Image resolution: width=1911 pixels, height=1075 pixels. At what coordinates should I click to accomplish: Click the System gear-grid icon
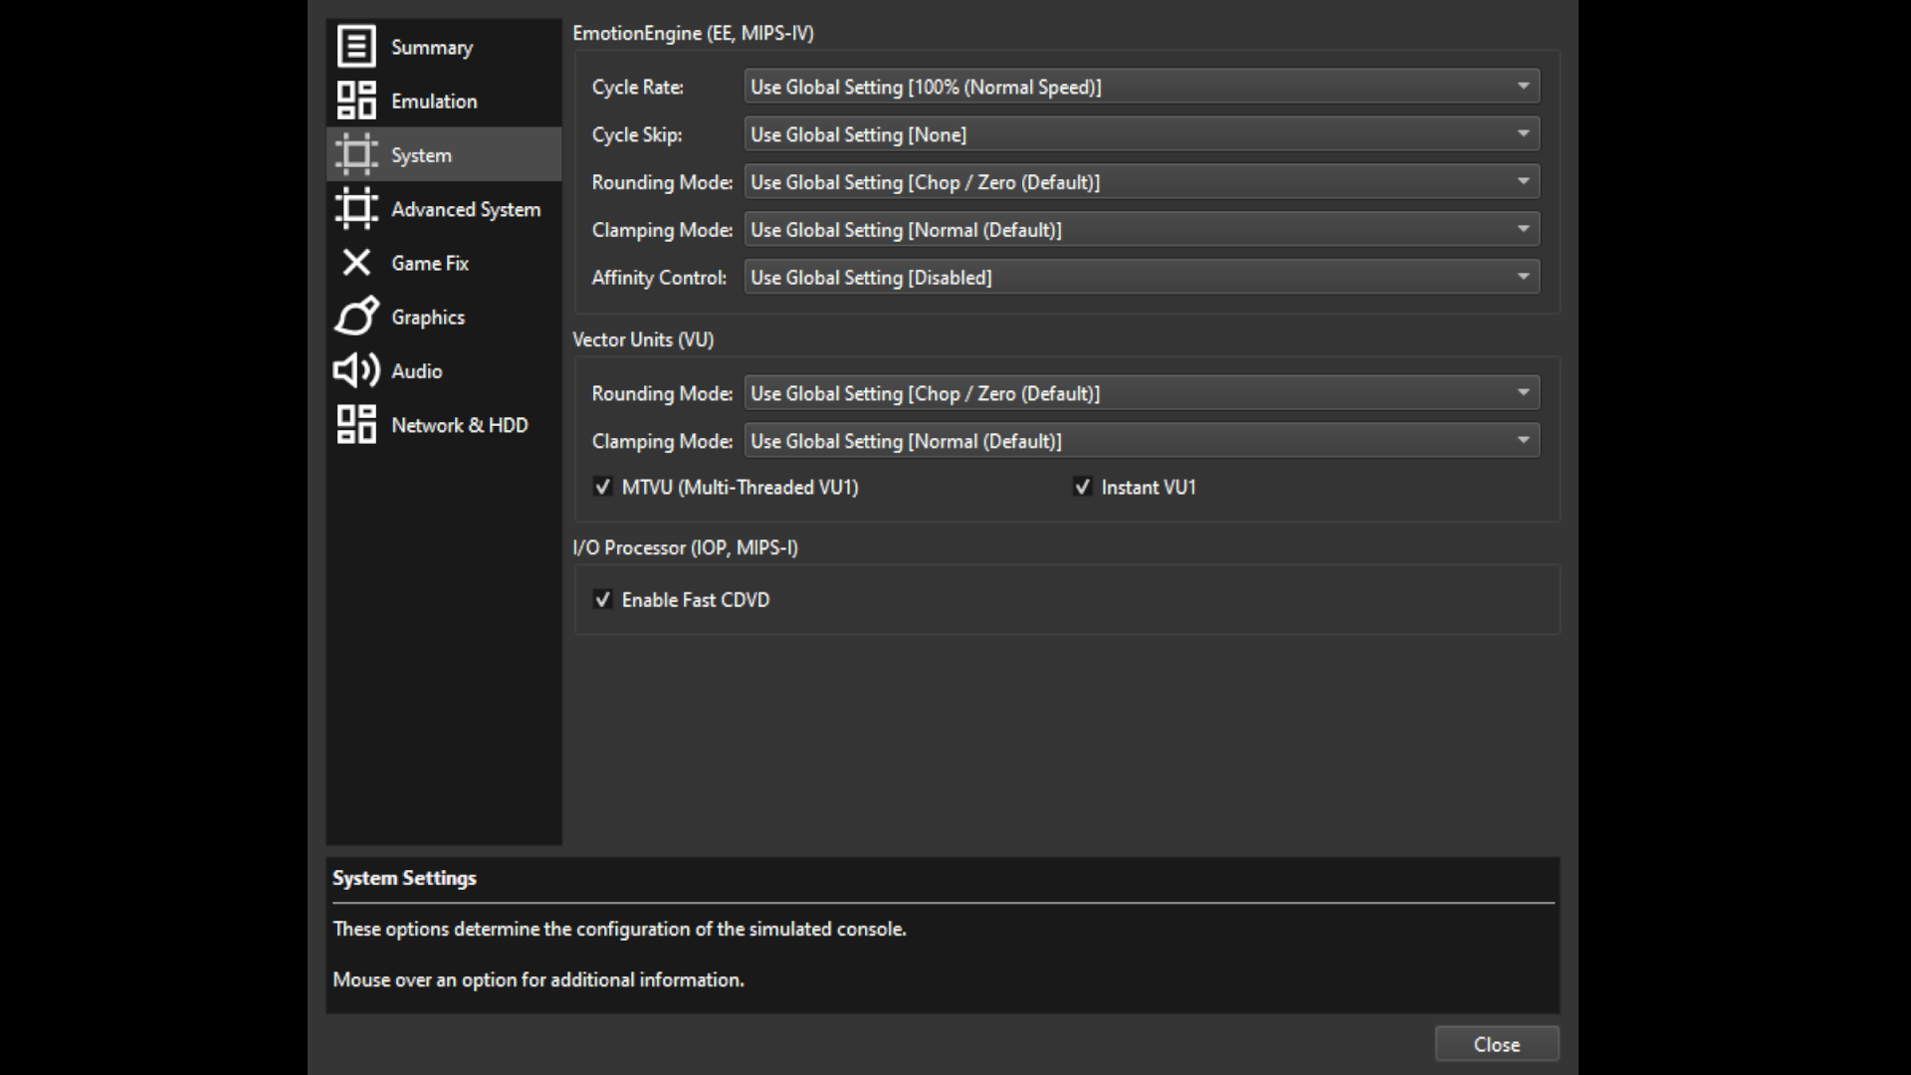click(355, 154)
